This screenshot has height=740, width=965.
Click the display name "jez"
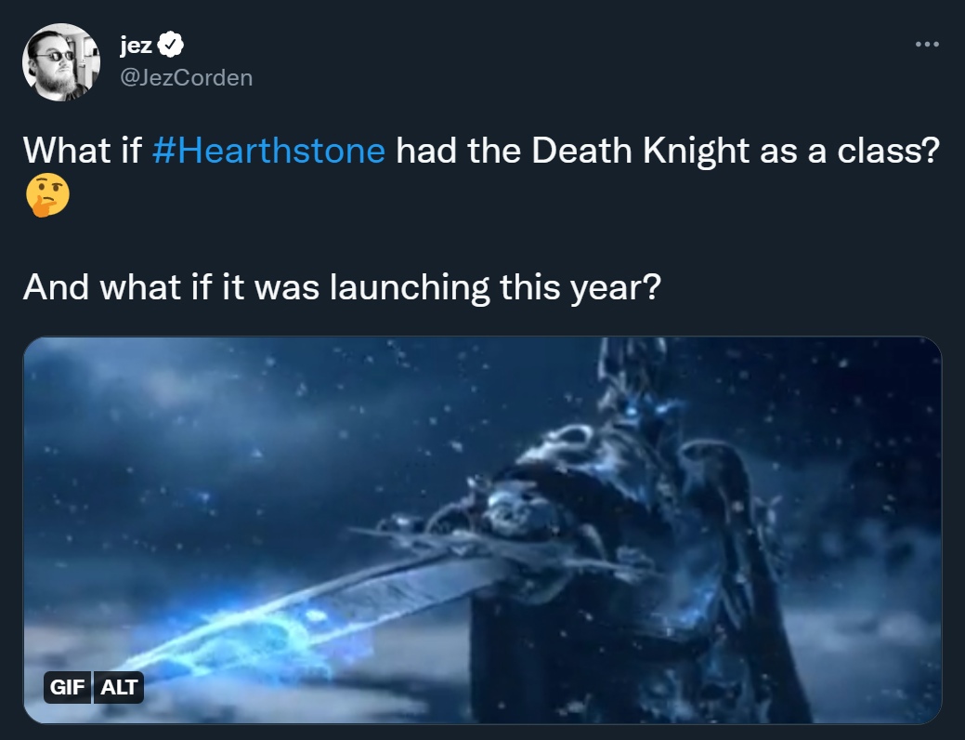137,44
